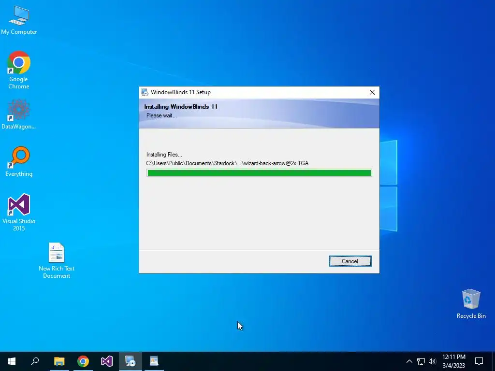Screen dimensions: 495x371
Task: Click the WindowBlinds setup title bar icon
Action: tap(145, 92)
